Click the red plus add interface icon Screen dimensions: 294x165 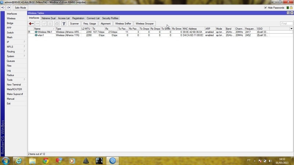point(30,23)
